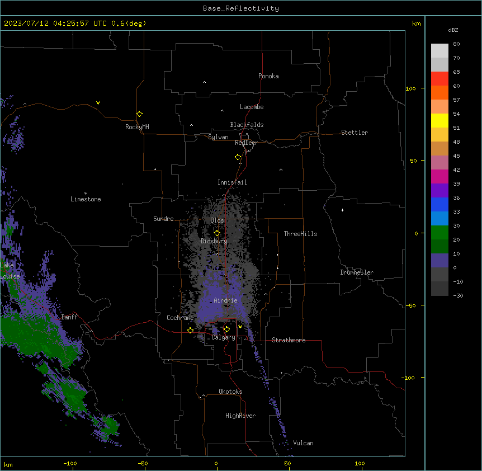Pick the magenta 39-42 dBZ legend swatch
The width and height of the screenshot is (482, 471).
[440, 176]
